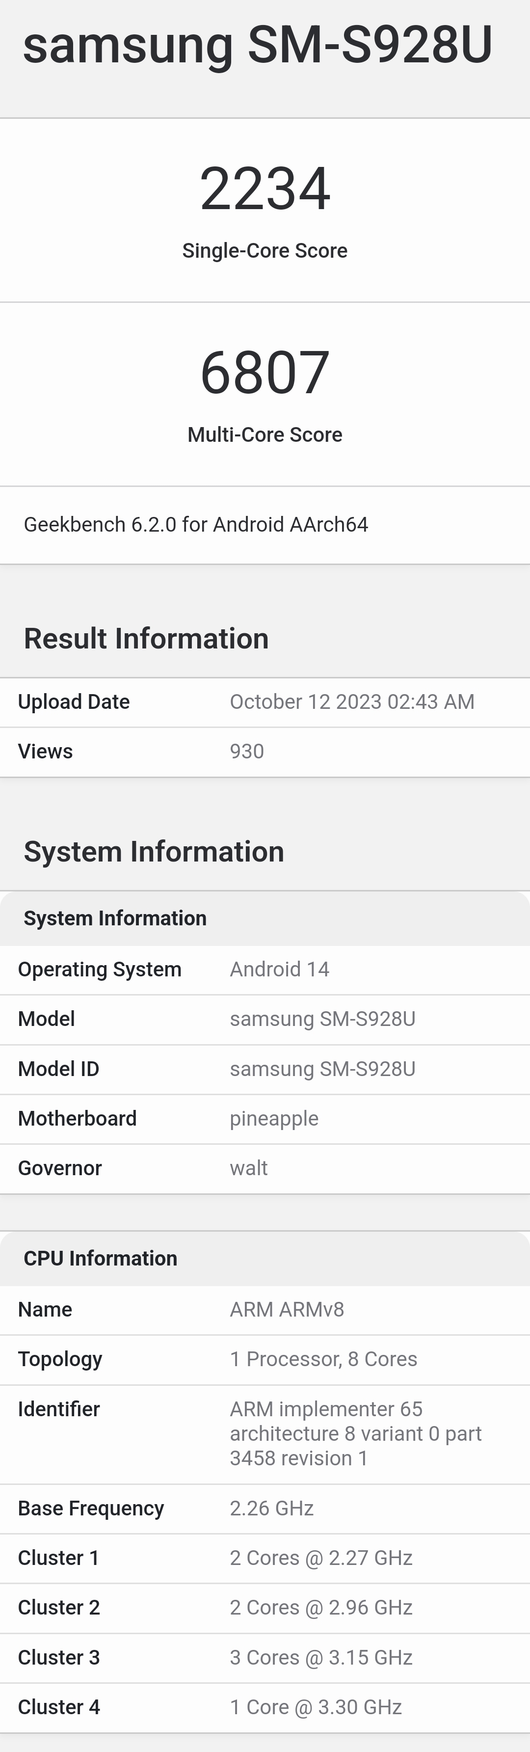The width and height of the screenshot is (530, 1752).
Task: Click the samsung SM-S928U page title
Action: click(x=258, y=45)
